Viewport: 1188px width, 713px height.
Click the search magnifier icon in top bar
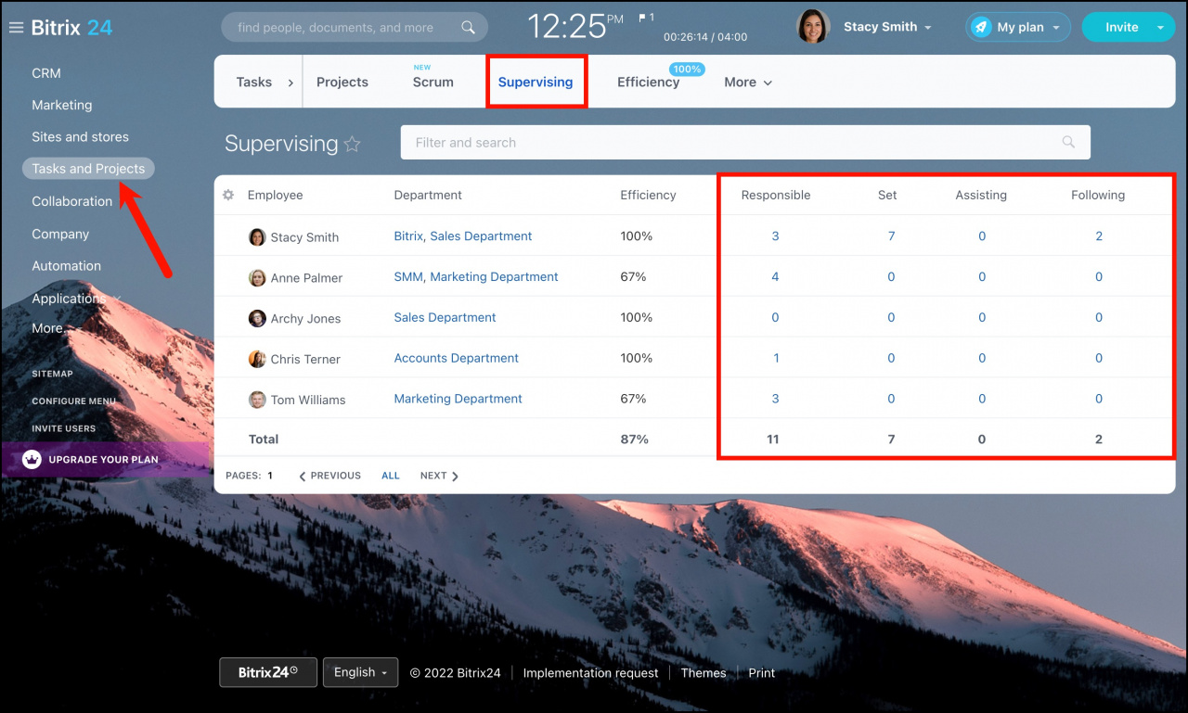coord(469,28)
